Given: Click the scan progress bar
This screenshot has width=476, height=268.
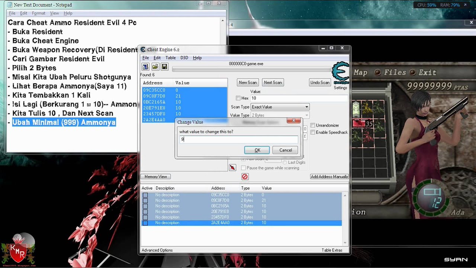Looking at the screenshot, I should [252, 69].
